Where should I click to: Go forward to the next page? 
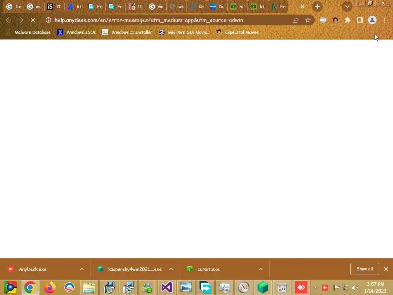[x=21, y=20]
